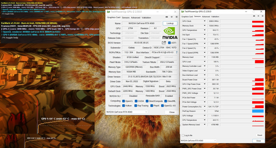This screenshot has height=148, width=276.
Task: Open the GPU selector dropdown in Sensors window
Action: [198, 140]
